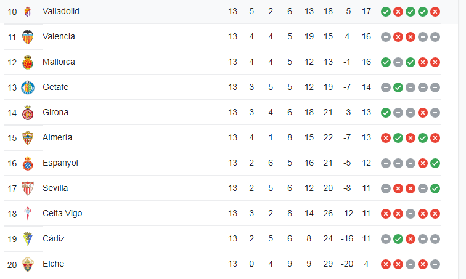This screenshot has height=279, width=466.
Task: Click the Almería club crest
Action: [28, 138]
